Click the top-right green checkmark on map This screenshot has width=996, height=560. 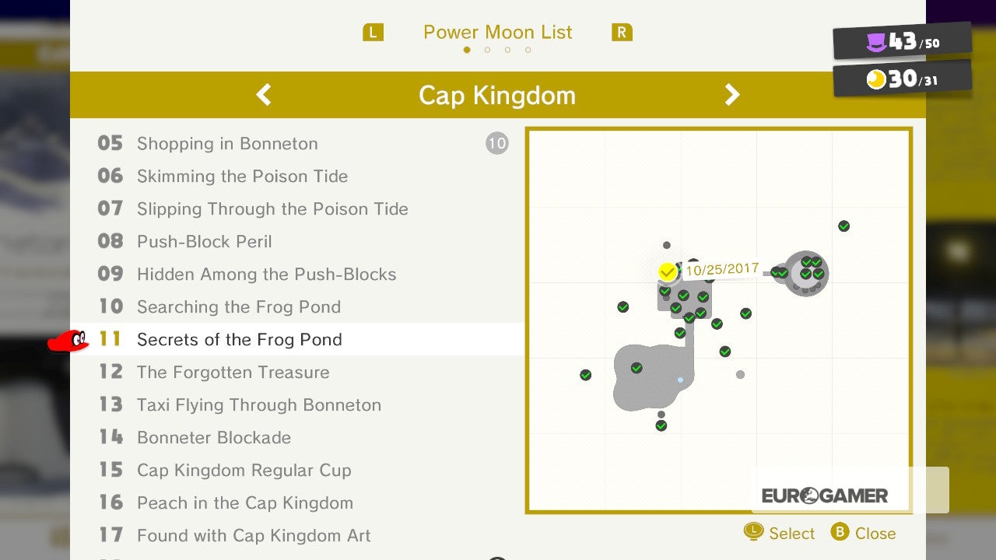point(843,226)
